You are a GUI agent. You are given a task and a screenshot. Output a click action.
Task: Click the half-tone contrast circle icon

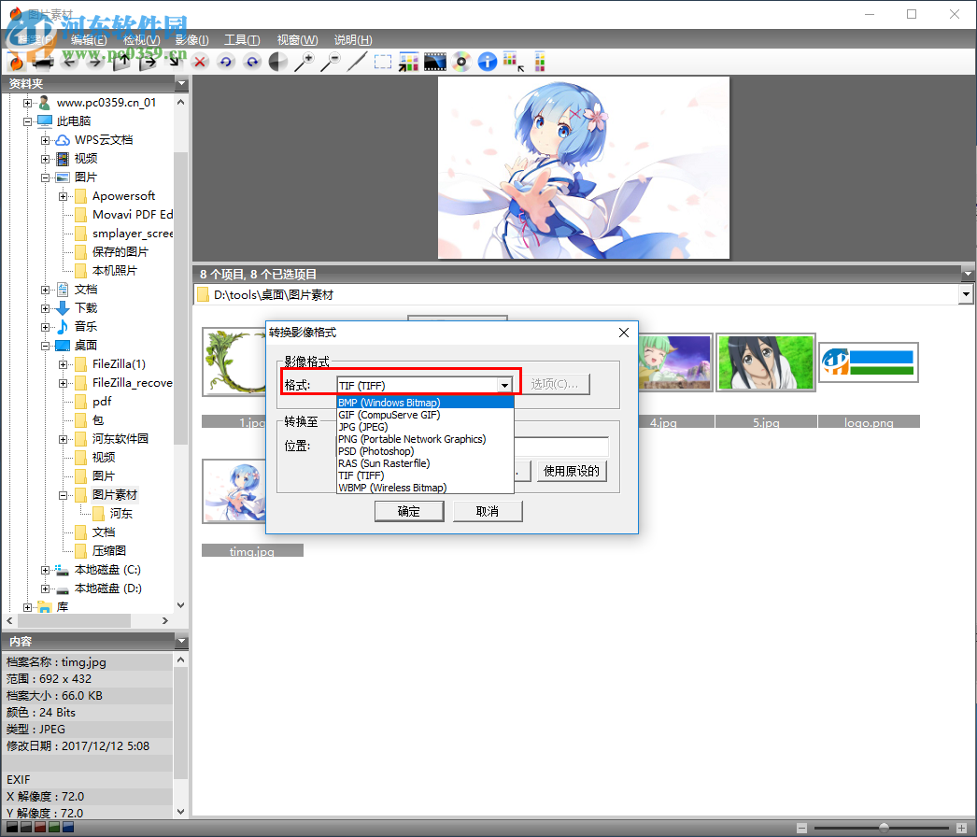tap(278, 62)
